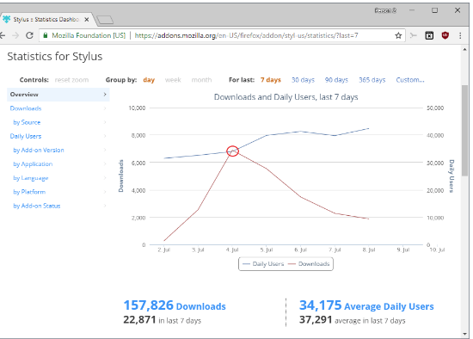473x339 pixels.
Task: Click the '157,826 Downloads' total
Action: (x=175, y=305)
